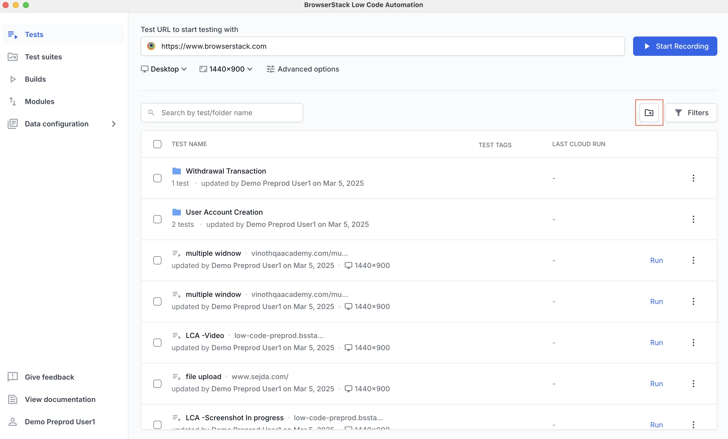728x439 pixels.
Task: Click the LCA -Video test icon
Action: [x=177, y=336]
